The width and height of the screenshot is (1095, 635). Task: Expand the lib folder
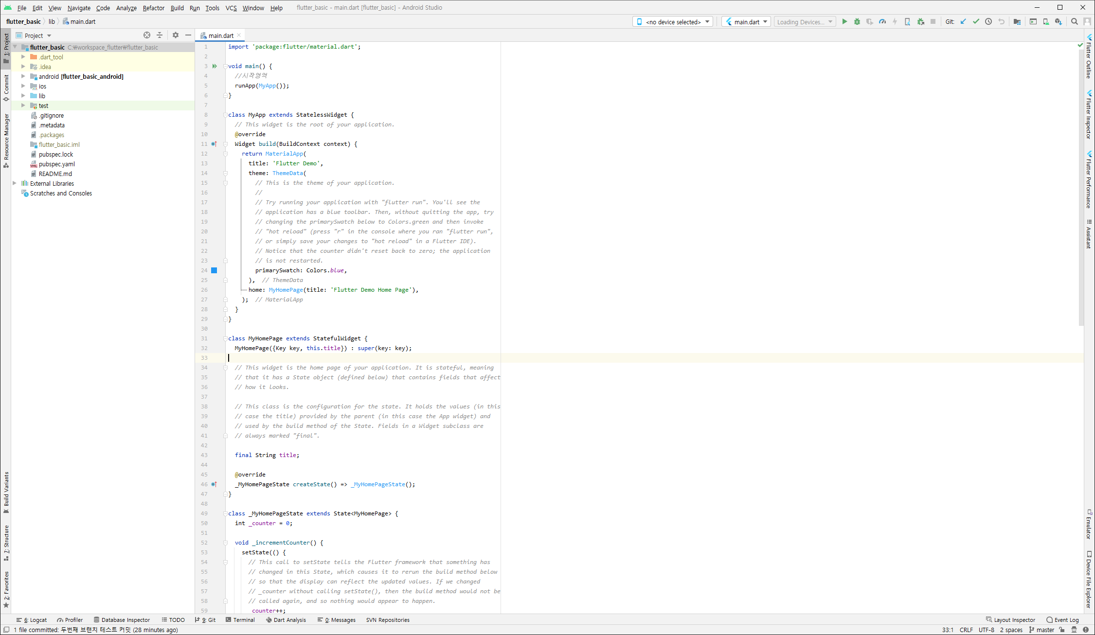23,96
